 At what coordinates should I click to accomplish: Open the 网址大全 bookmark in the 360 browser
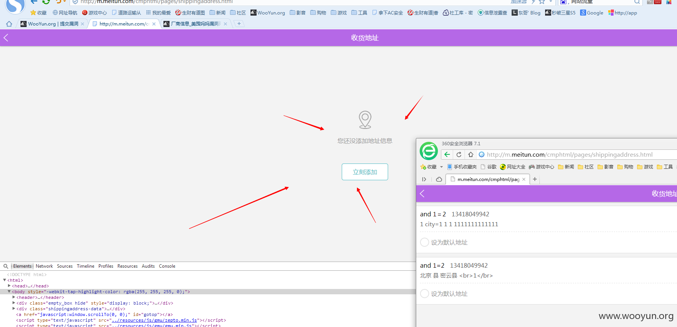pos(512,167)
